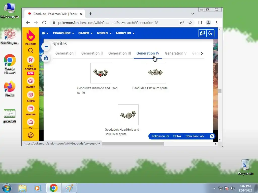
Task: Reload the Geodude page
Action: (x=44, y=23)
